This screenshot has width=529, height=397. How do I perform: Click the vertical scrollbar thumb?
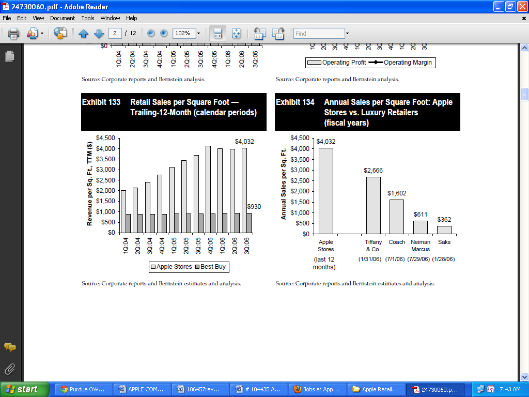[x=524, y=94]
